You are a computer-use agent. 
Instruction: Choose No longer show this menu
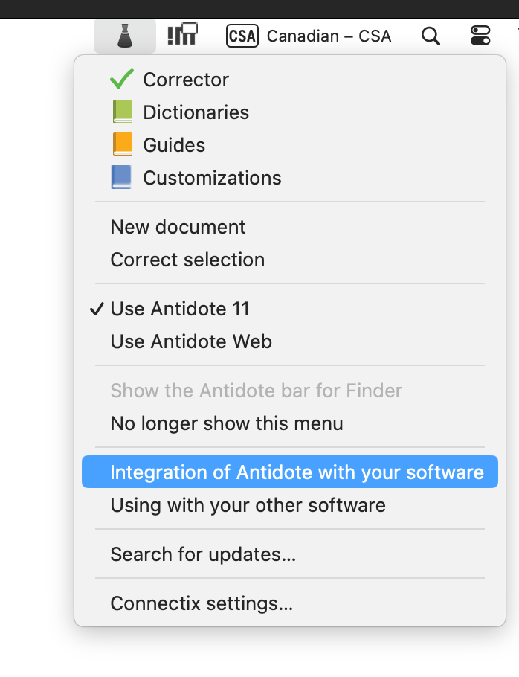pos(227,423)
